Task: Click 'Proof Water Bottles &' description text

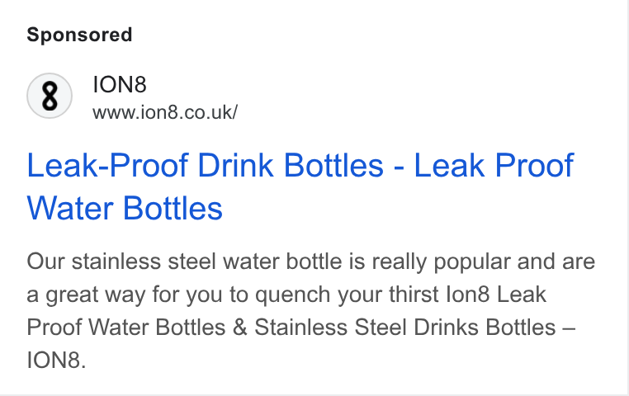Action: pyautogui.click(x=137, y=328)
